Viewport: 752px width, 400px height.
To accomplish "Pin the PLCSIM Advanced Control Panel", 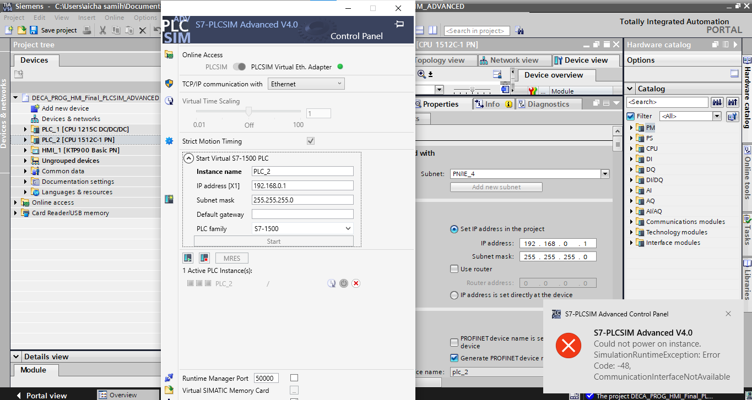I will (399, 24).
